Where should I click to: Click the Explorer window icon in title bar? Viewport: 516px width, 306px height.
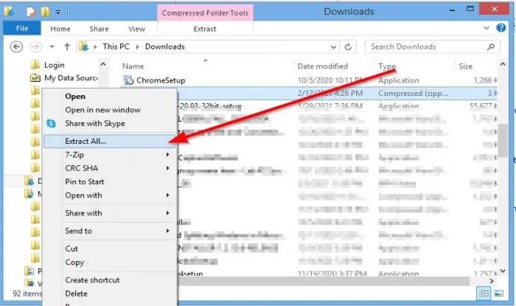[9, 12]
